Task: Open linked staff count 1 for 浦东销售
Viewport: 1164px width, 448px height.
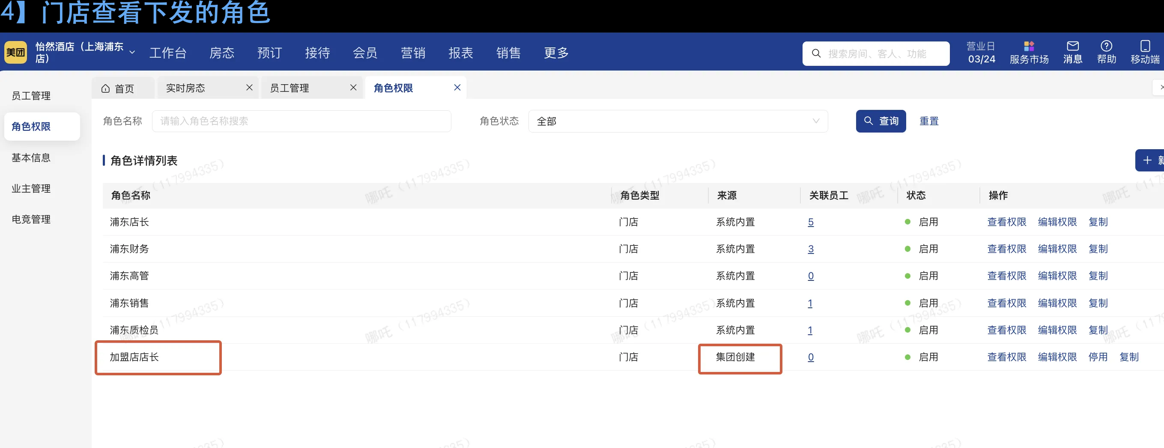Action: click(x=810, y=303)
